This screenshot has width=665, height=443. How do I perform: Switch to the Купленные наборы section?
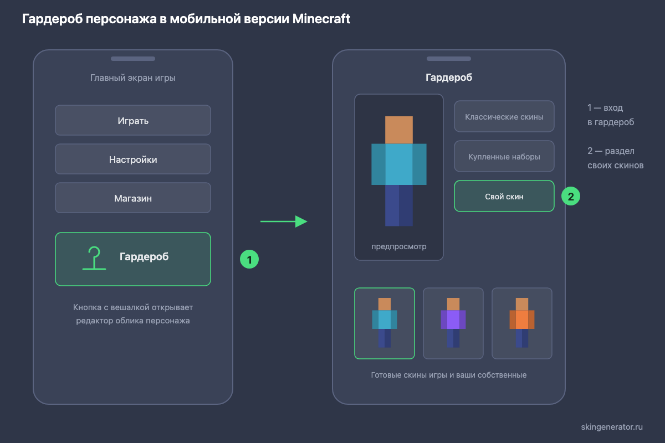504,156
